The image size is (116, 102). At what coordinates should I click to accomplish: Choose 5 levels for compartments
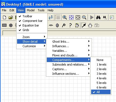[101, 83]
